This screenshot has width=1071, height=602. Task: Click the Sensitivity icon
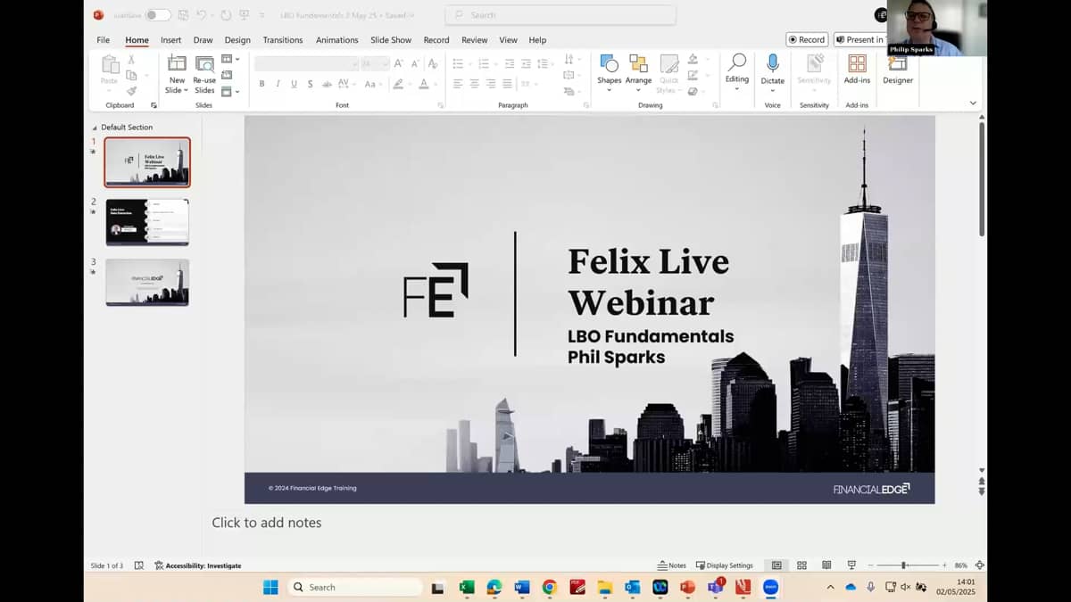tap(814, 63)
